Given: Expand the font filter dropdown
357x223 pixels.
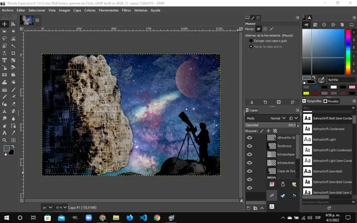Looking at the screenshot, I should [353, 108].
